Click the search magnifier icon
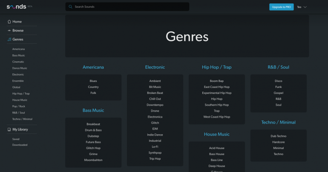The height and width of the screenshot is (172, 328). point(70,7)
